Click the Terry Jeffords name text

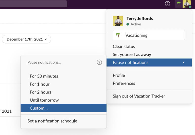pyautogui.click(x=140, y=18)
